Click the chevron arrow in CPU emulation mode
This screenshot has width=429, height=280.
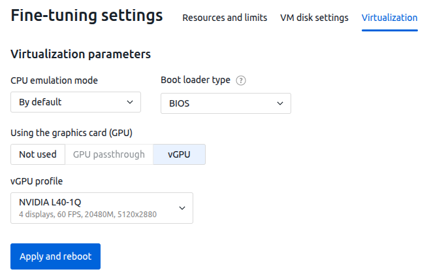tap(130, 102)
